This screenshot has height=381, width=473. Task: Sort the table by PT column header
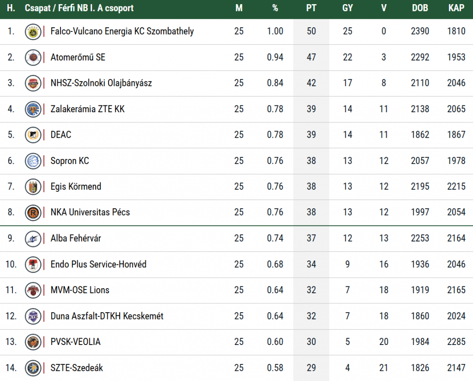coord(311,8)
